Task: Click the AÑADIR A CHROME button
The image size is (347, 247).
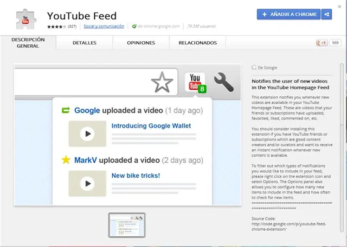Action: pos(288,15)
